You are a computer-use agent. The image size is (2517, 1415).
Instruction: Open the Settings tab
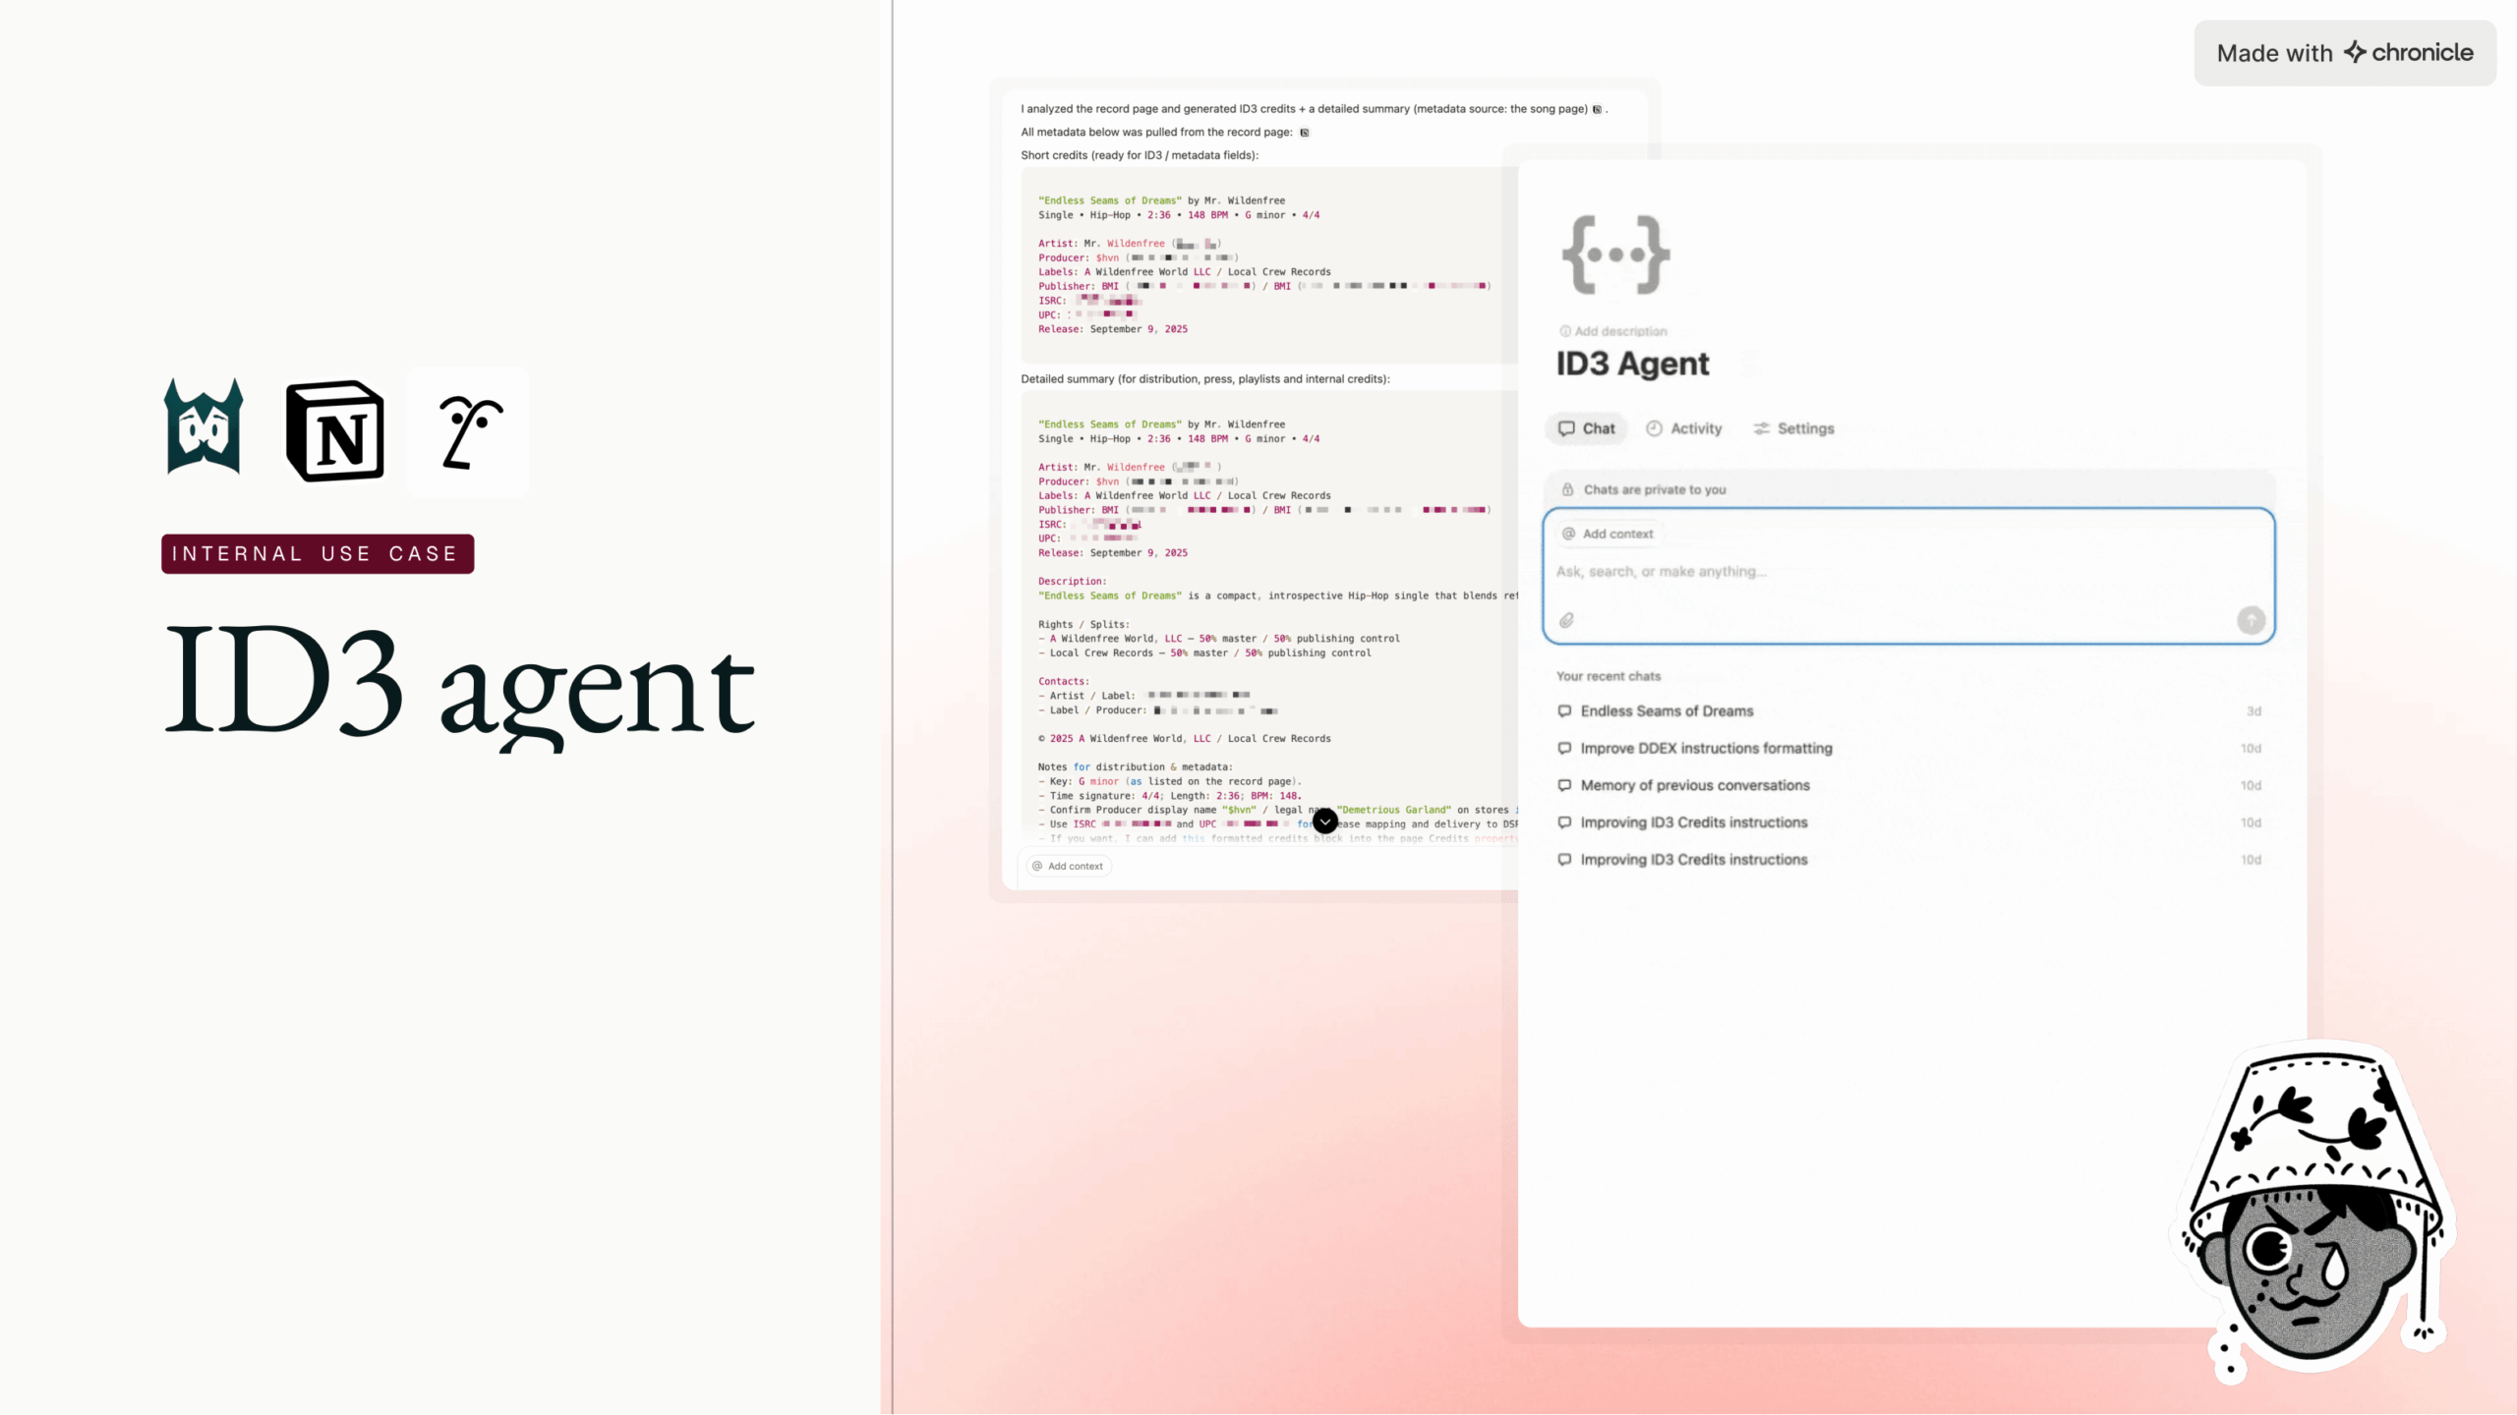pyautogui.click(x=1793, y=428)
